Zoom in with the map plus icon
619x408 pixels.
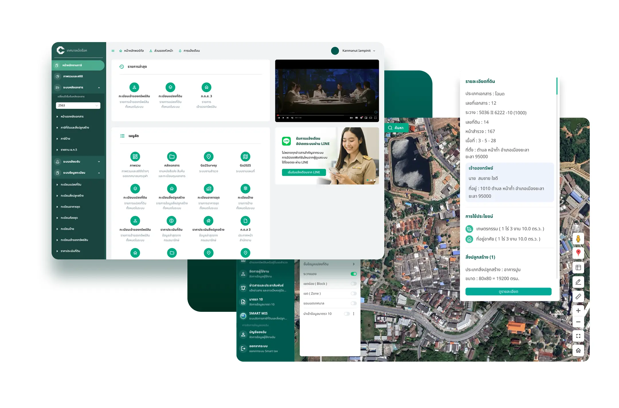pos(578,311)
